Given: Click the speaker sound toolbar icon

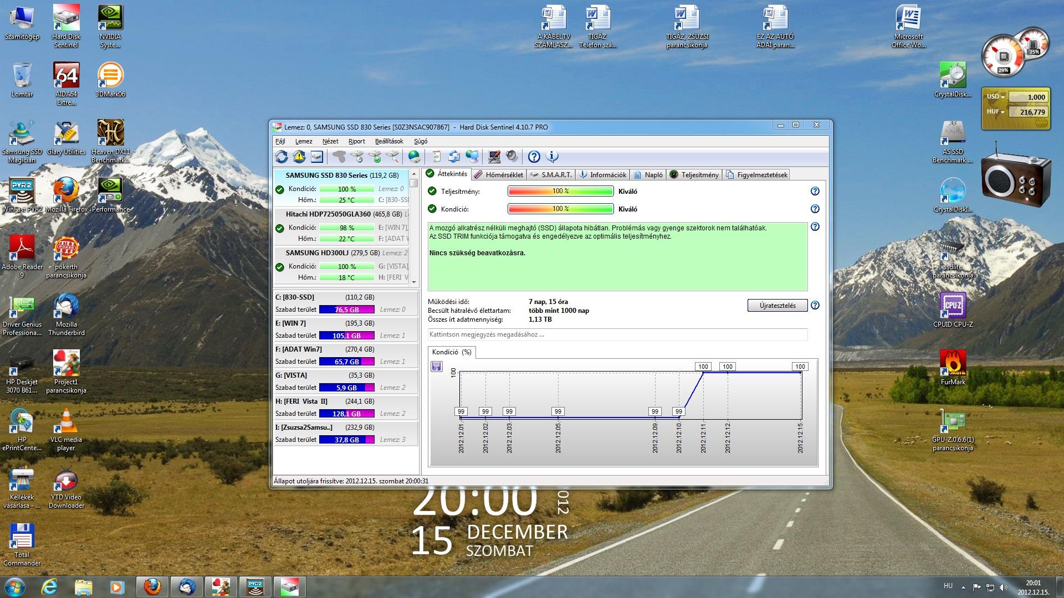Looking at the screenshot, I should [x=511, y=157].
